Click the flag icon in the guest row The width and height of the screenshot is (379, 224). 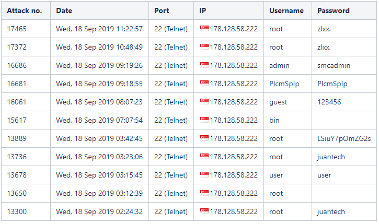point(204,101)
